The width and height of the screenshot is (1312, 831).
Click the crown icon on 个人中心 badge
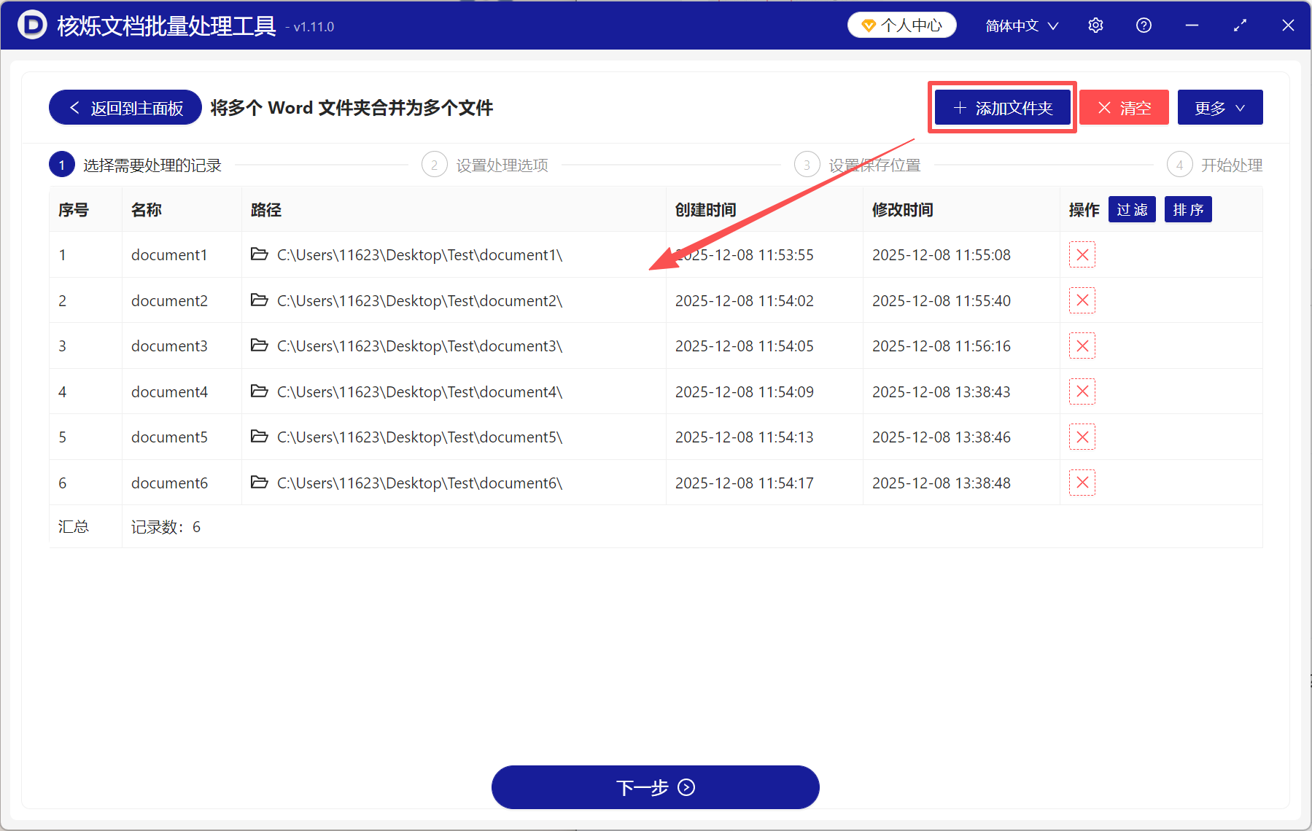868,24
